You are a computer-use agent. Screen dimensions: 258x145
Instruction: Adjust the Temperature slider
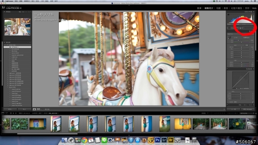pos(241,40)
